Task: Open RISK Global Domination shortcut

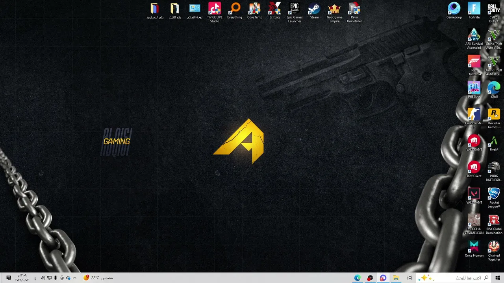Action: point(494,224)
